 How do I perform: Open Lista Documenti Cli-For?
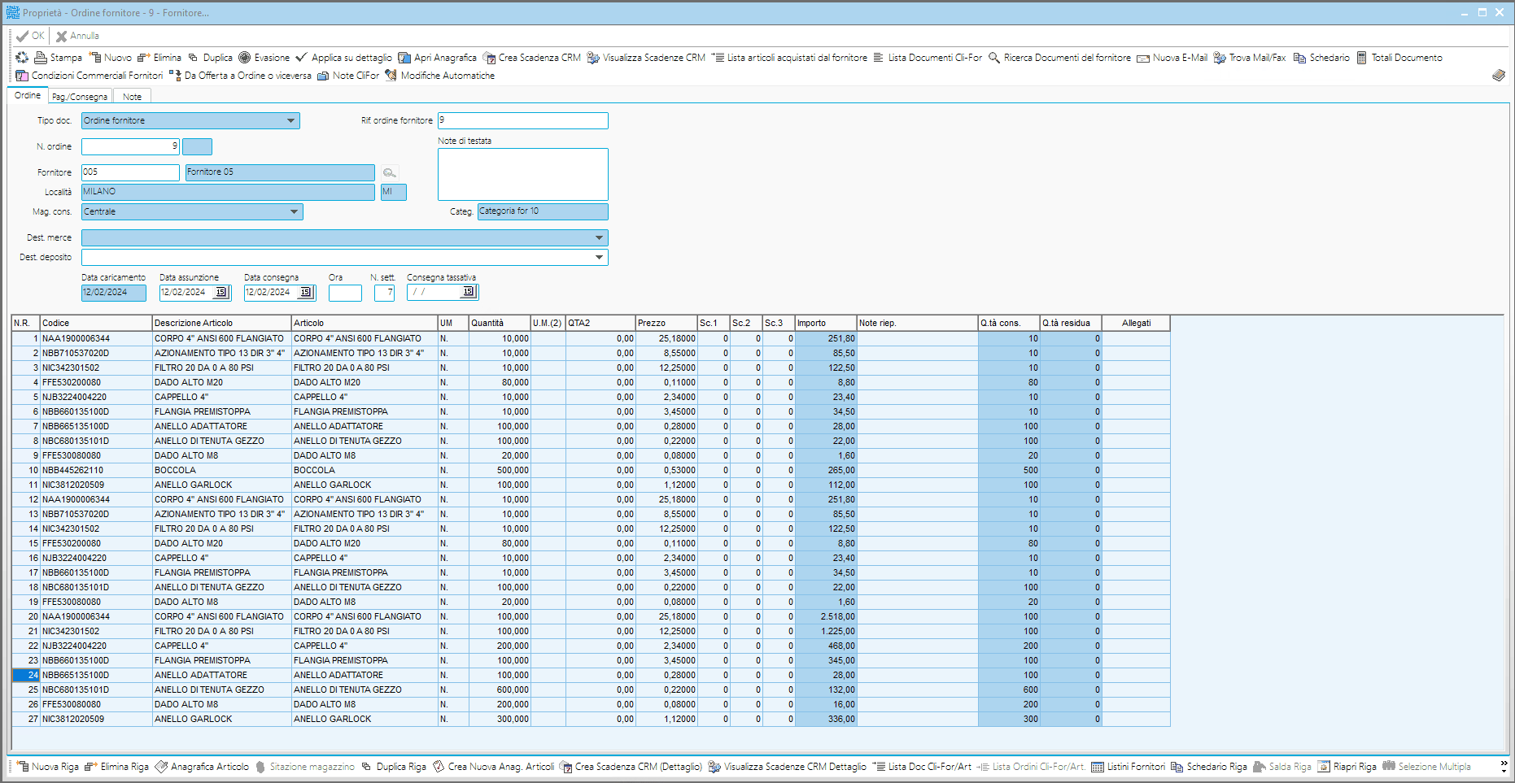[x=928, y=58]
